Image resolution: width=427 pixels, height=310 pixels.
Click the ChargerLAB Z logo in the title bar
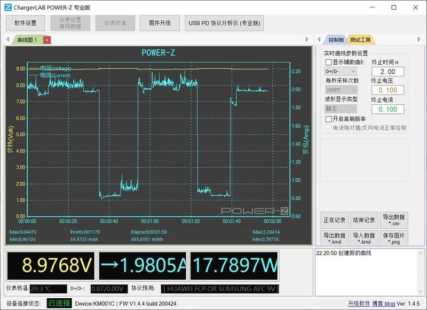pos(7,7)
